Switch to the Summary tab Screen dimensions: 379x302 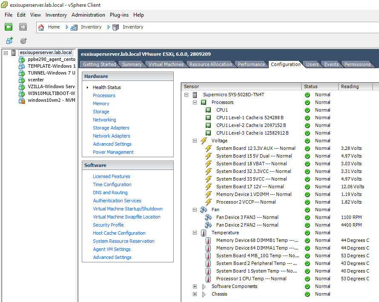tap(132, 64)
